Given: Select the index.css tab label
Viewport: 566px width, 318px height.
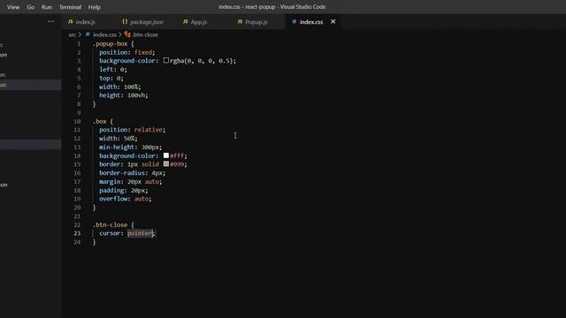Looking at the screenshot, I should click(x=311, y=22).
